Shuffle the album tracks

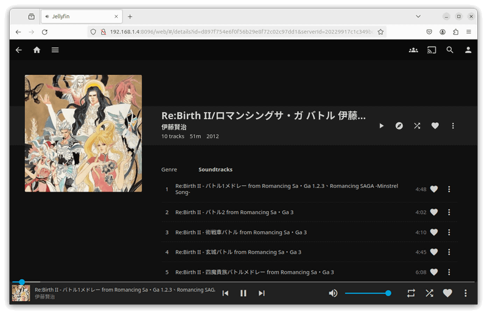point(417,126)
